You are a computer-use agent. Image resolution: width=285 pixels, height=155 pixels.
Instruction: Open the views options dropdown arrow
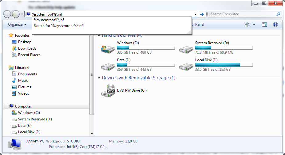[254, 25]
